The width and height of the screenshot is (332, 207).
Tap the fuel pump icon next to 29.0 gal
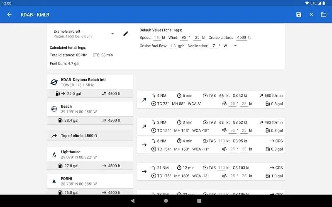(58, 94)
